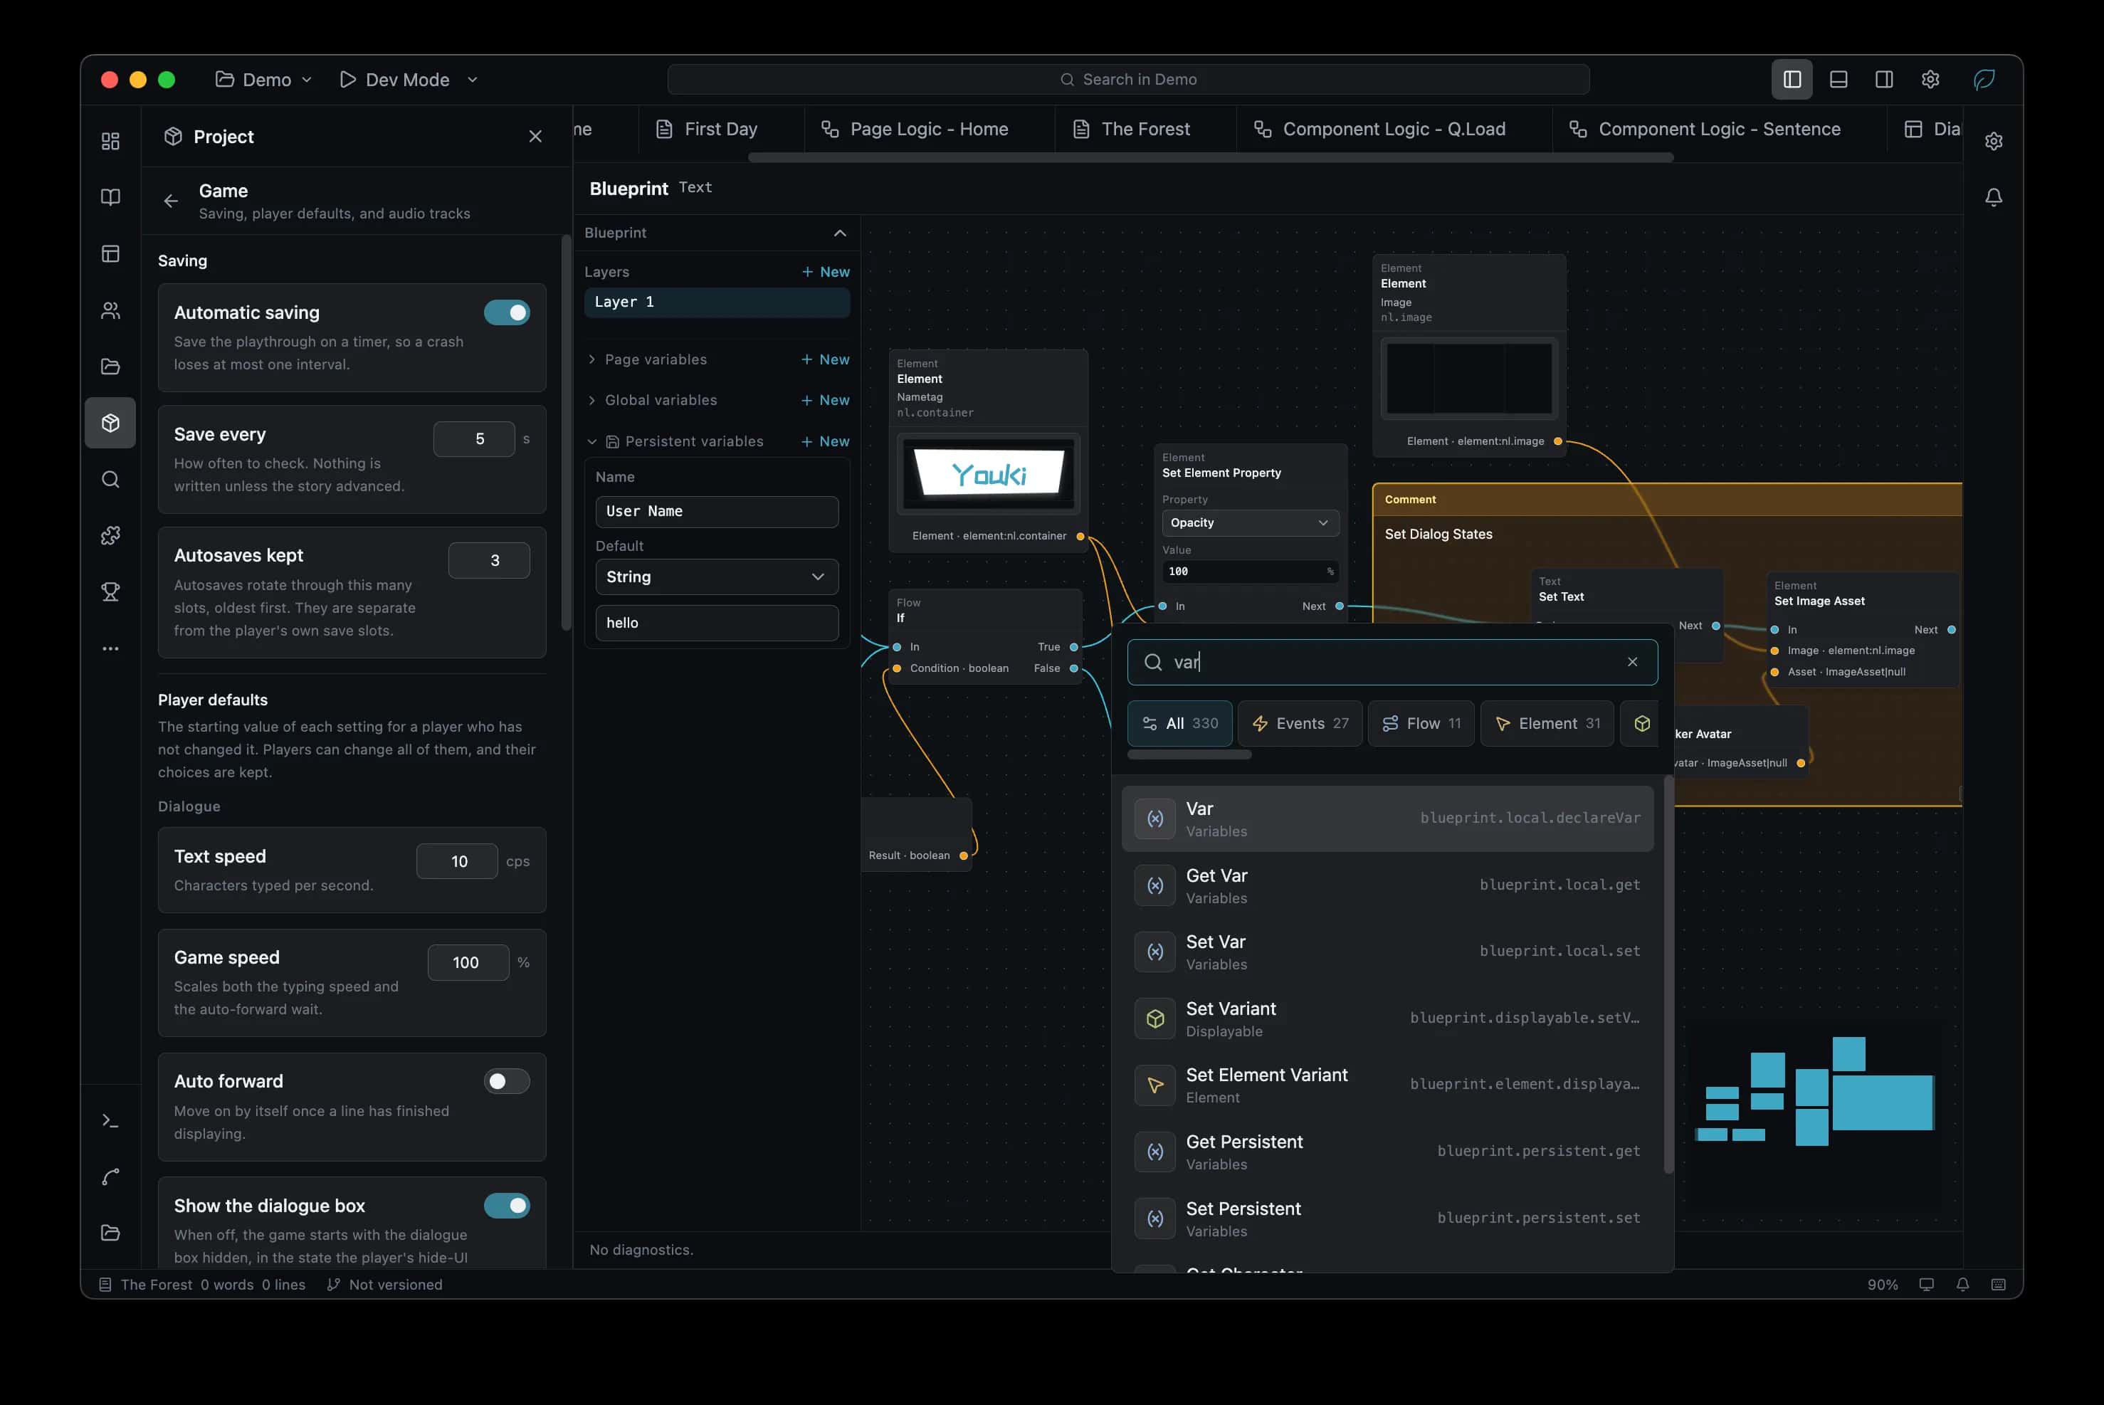This screenshot has height=1405, width=2104.
Task: Open the terminal prompt icon in sidebar
Action: click(x=110, y=1121)
